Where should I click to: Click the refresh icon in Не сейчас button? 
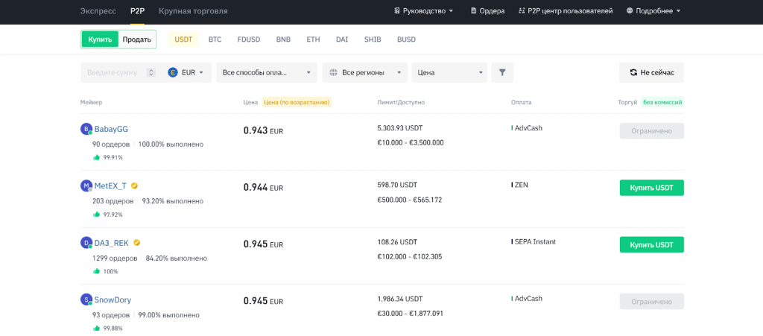(633, 72)
